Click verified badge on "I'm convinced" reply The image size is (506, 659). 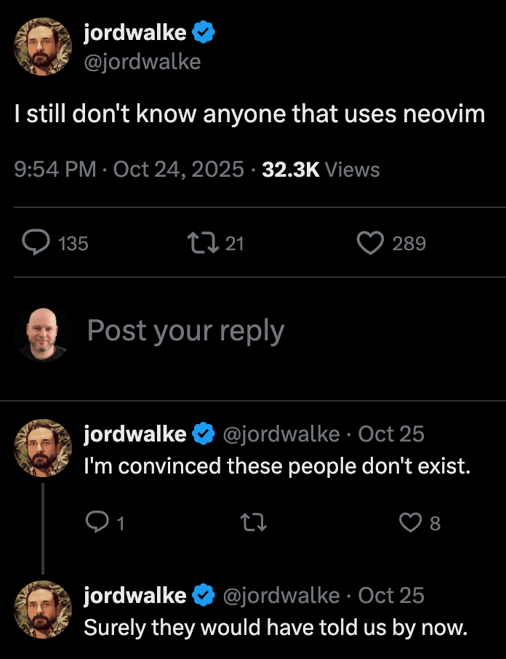pyautogui.click(x=203, y=434)
